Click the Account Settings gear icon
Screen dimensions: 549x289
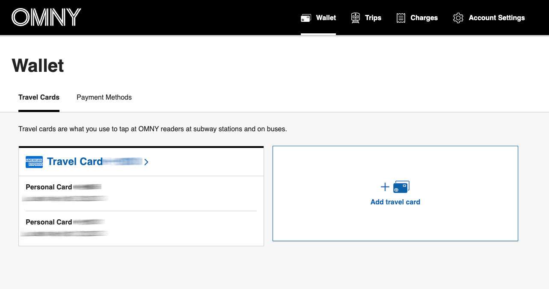pos(458,18)
